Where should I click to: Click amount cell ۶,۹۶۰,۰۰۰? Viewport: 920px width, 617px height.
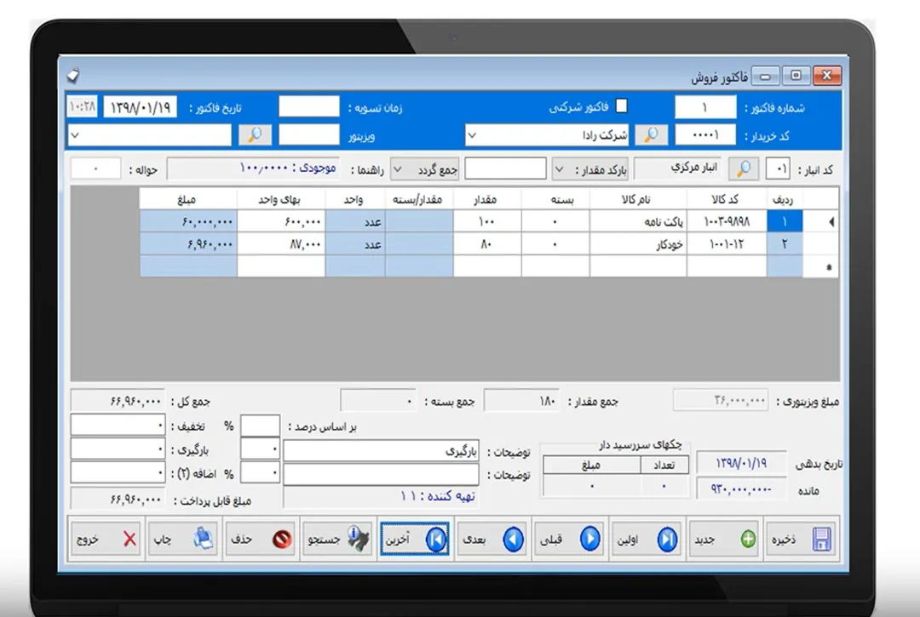tap(187, 243)
